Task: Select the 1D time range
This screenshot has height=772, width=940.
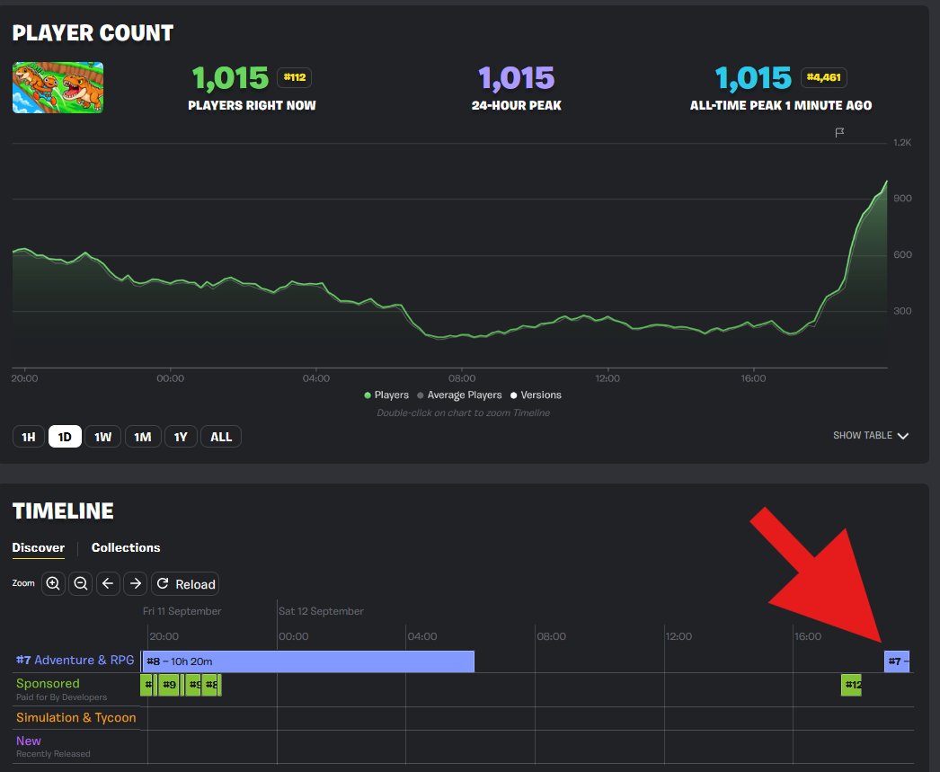Action: pos(65,437)
